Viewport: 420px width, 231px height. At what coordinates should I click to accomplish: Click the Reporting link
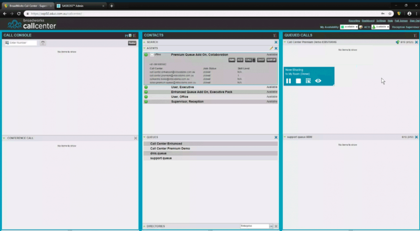point(354,21)
